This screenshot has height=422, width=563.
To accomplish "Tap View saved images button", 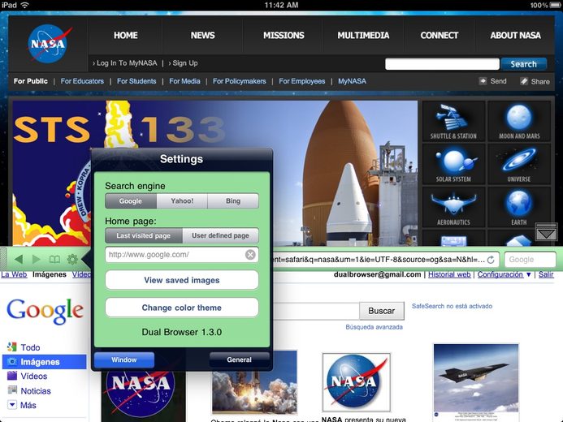I will click(182, 280).
